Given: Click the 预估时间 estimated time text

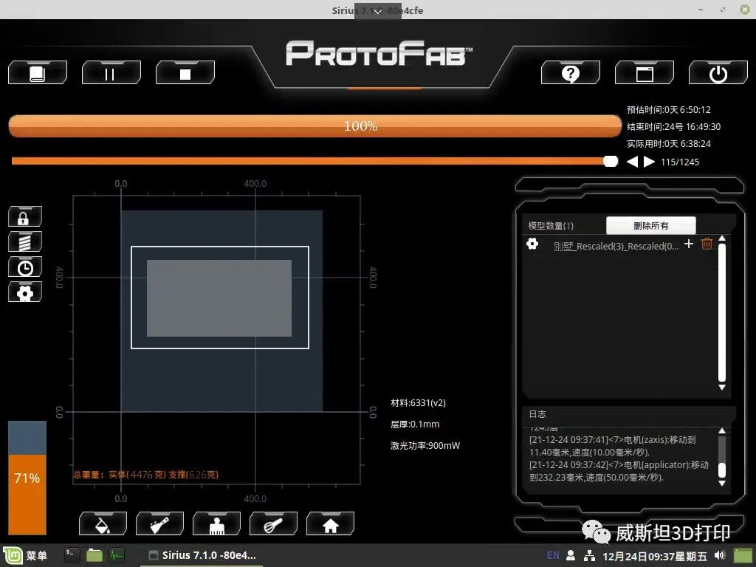Looking at the screenshot, I should click(x=669, y=110).
